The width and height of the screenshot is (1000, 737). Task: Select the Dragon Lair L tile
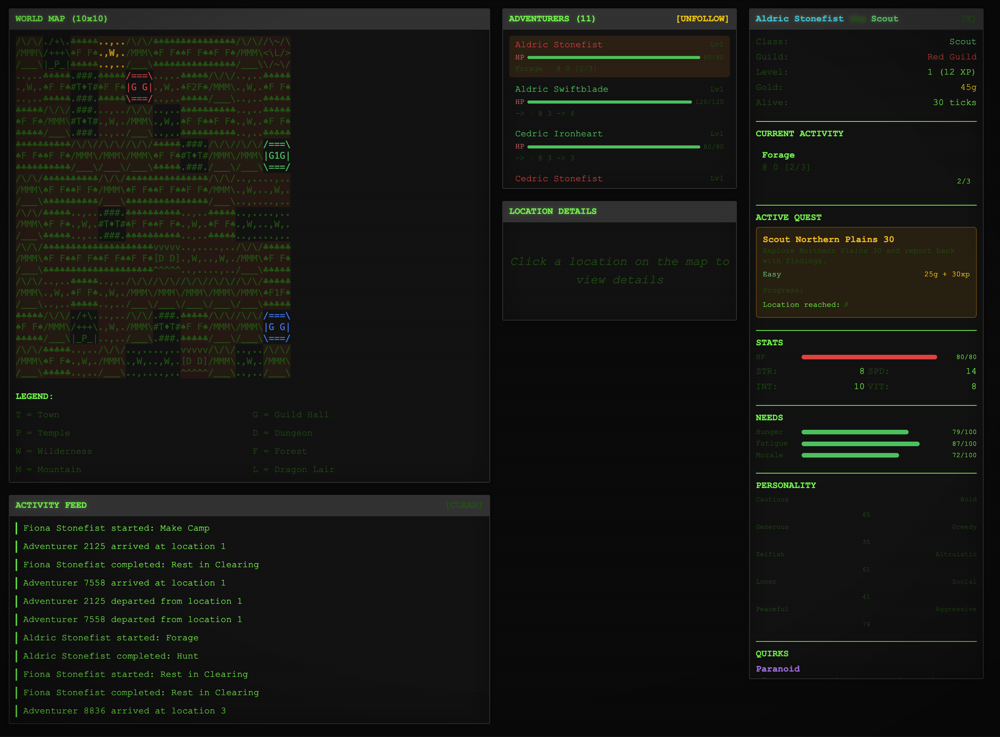(x=277, y=53)
